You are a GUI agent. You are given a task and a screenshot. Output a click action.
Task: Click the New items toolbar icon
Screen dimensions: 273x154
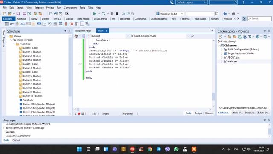[x=4, y=14]
